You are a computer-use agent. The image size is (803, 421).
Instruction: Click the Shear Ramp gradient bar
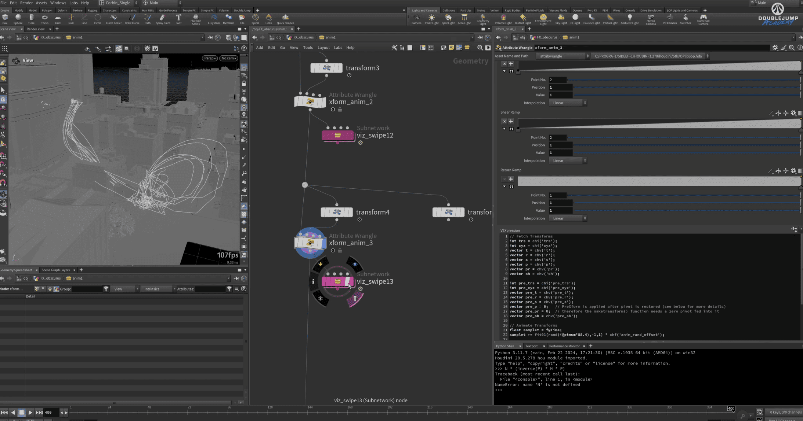659,123
